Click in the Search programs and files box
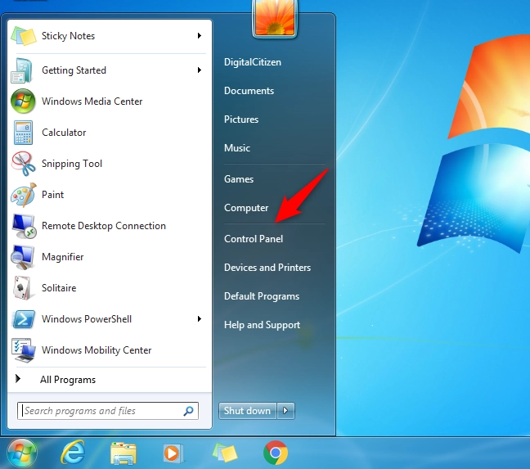Viewport: 530px width, 469px height. 107,411
